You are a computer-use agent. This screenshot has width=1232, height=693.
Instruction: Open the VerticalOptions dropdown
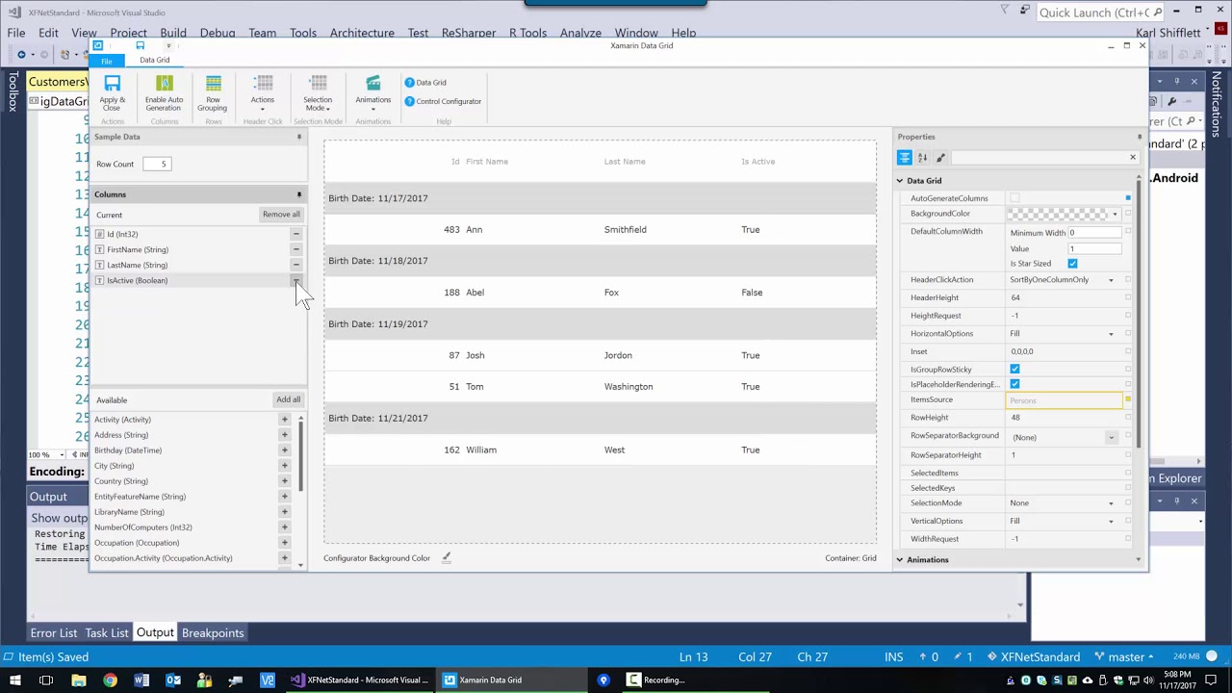click(x=1111, y=522)
